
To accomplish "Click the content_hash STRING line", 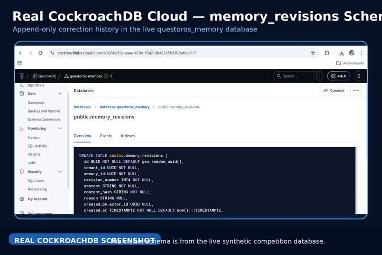I will [118, 192].
